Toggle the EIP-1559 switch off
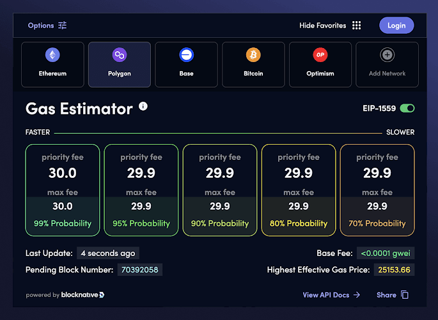Screen dimensions: 438x320 [407, 109]
